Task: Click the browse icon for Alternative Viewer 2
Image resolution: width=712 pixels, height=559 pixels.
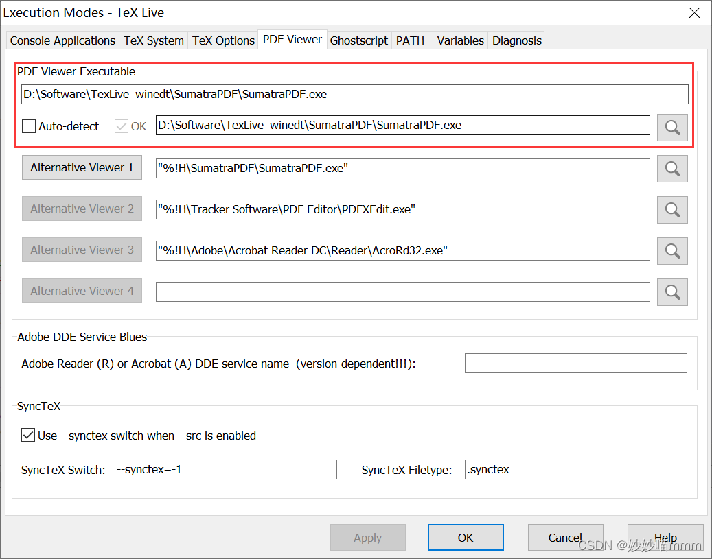Action: click(x=672, y=210)
